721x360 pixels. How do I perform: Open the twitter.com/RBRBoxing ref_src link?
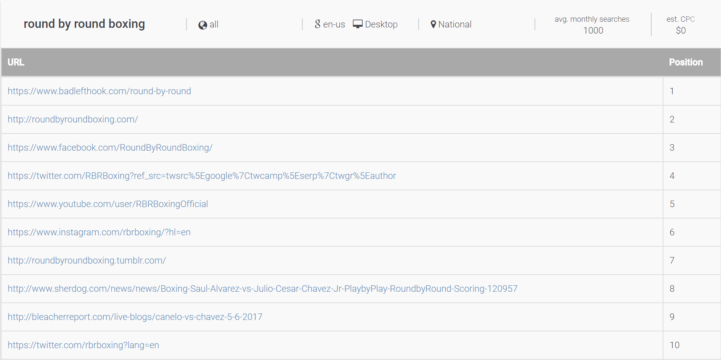202,176
